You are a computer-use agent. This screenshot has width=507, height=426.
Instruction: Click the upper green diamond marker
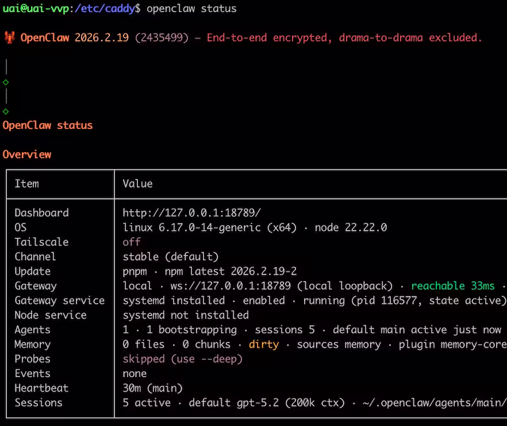point(6,82)
